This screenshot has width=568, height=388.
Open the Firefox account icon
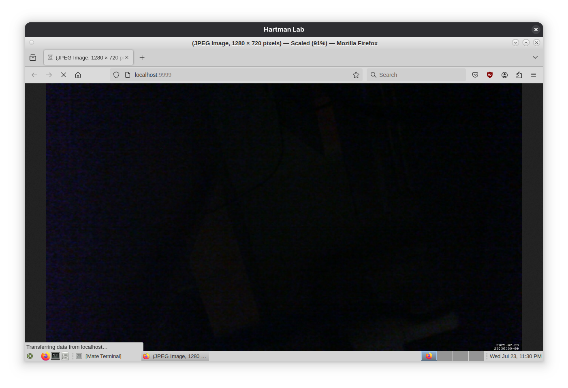coord(504,75)
